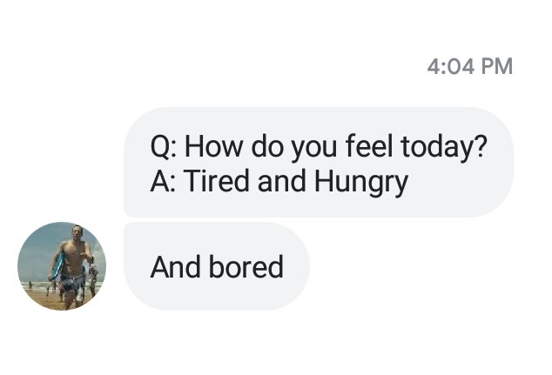Click "Q:" at the start of the message

click(163, 145)
